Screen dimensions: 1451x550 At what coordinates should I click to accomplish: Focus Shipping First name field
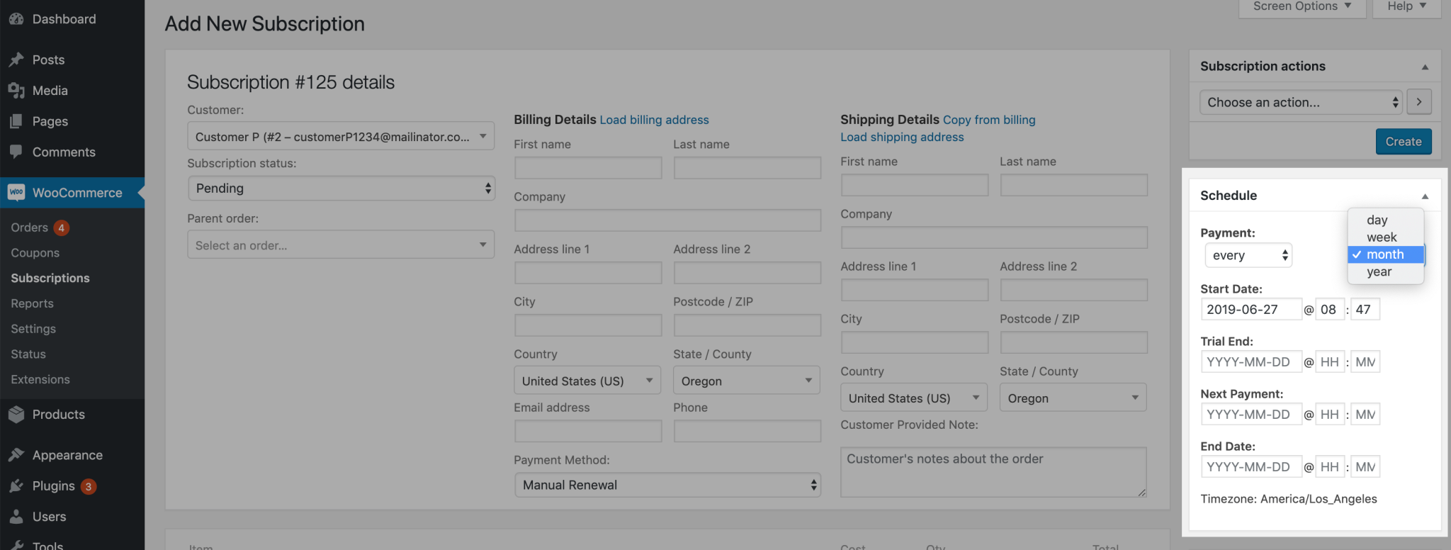(915, 185)
